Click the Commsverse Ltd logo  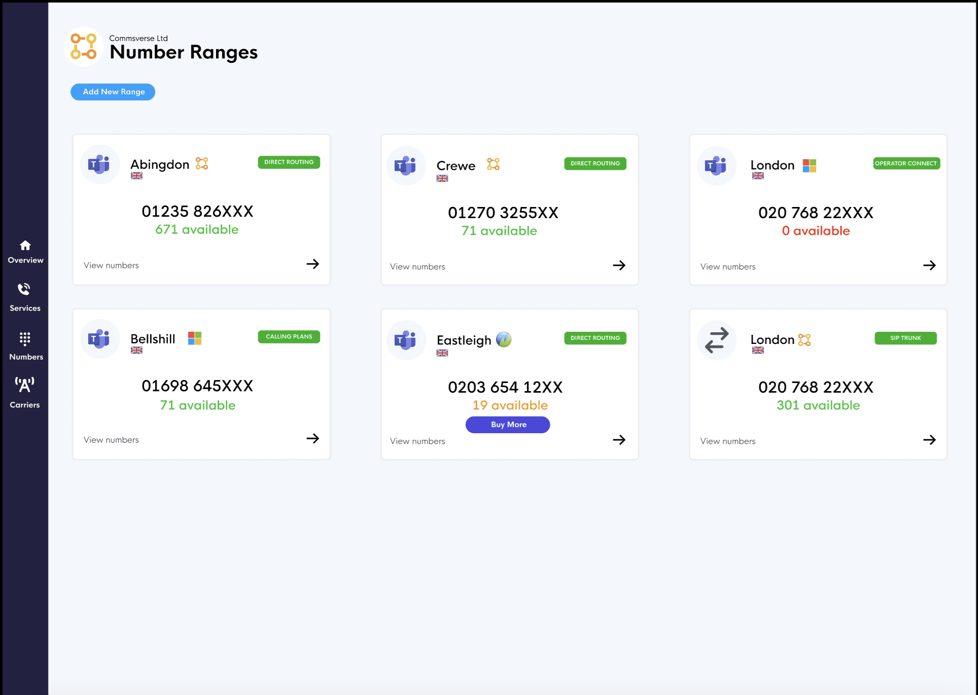pos(84,46)
